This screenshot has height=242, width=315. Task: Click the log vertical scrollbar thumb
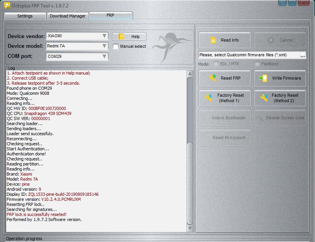pos(190,183)
